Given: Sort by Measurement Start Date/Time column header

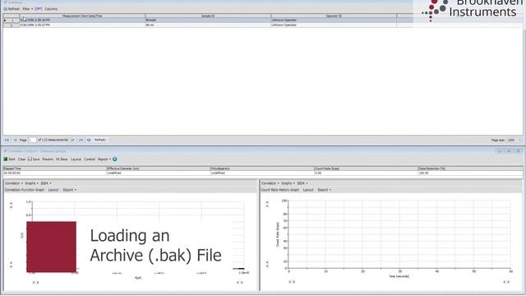Looking at the screenshot, I should tap(82, 16).
